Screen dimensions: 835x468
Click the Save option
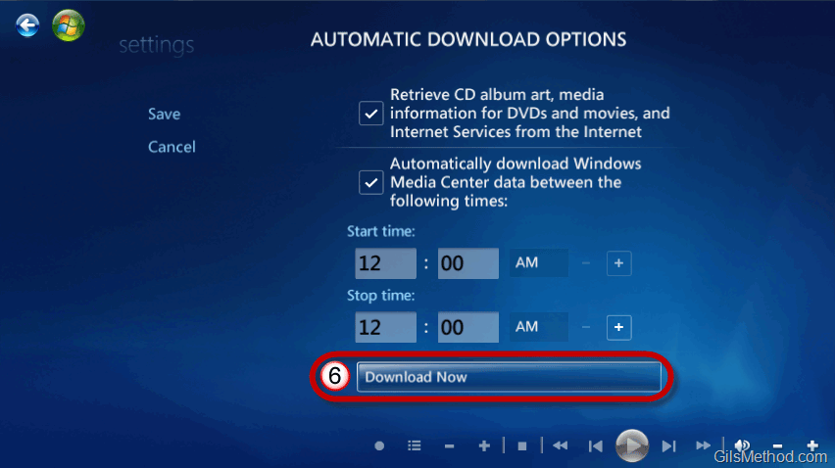pos(164,114)
